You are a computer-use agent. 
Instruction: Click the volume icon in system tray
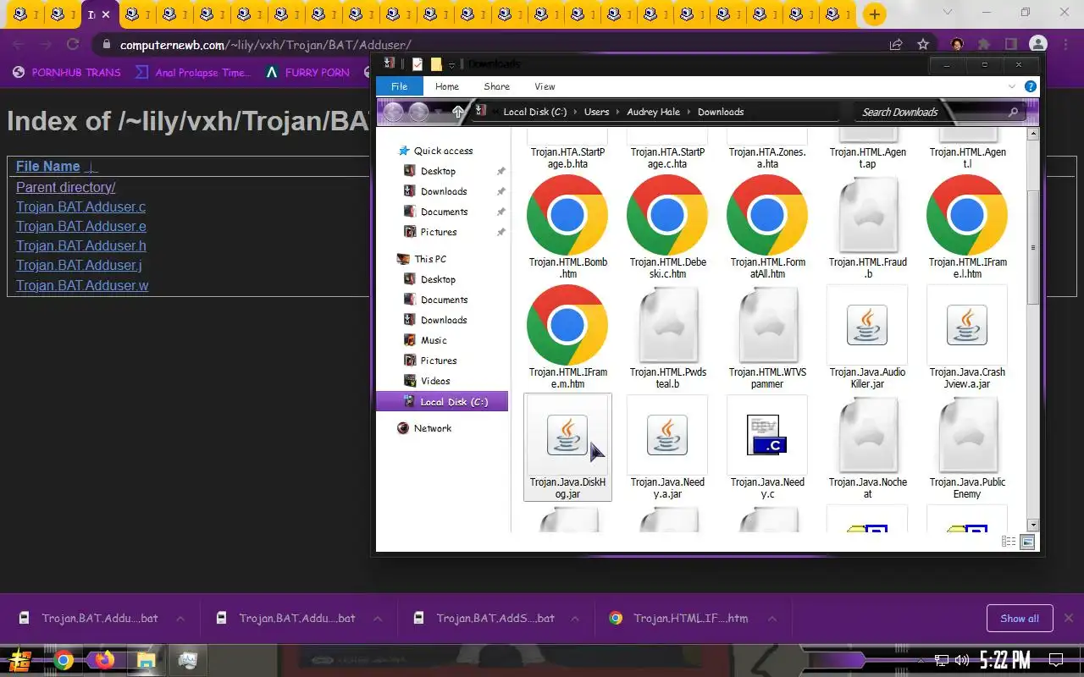coord(962,660)
